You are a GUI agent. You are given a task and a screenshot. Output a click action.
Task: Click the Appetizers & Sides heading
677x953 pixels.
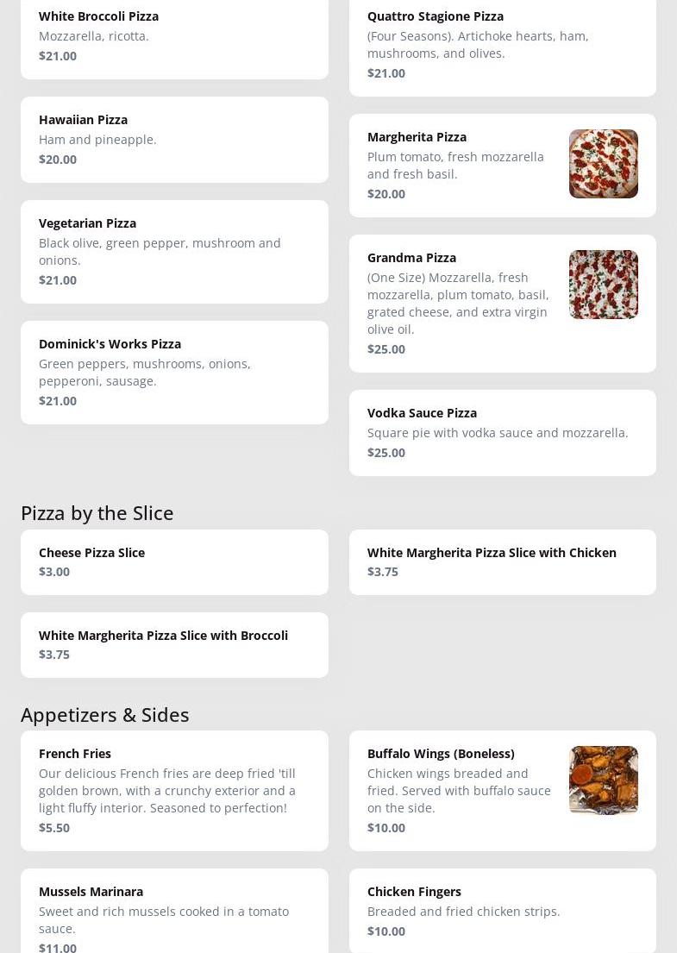(x=104, y=714)
